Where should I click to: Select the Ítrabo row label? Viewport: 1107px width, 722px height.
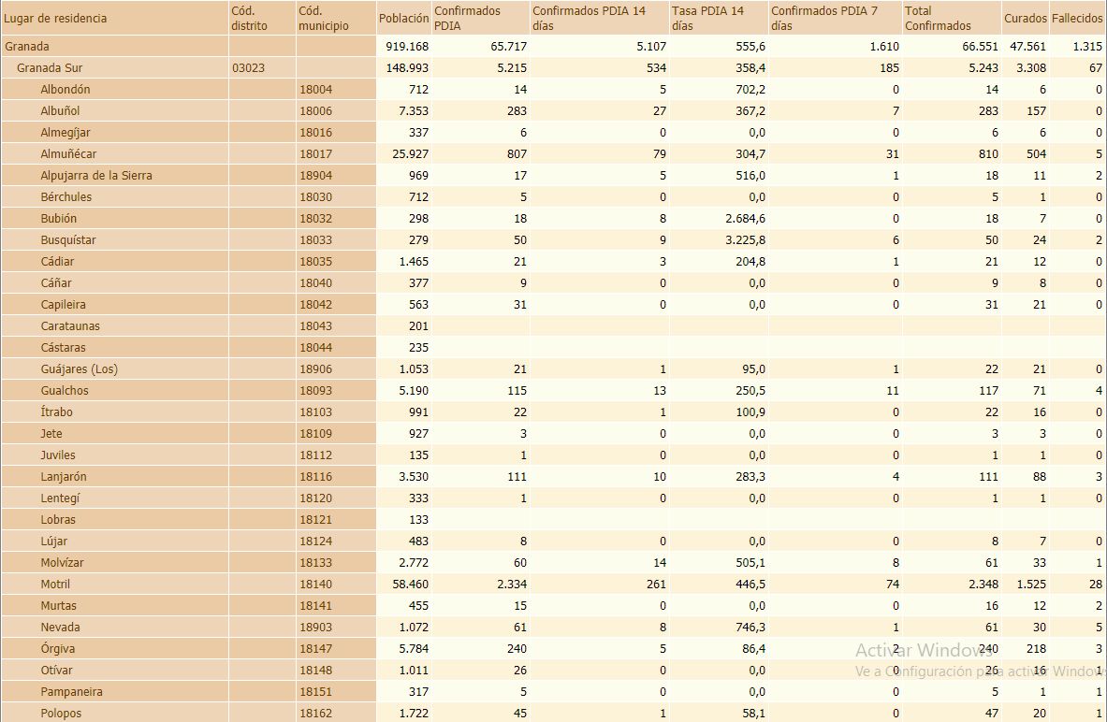(56, 412)
